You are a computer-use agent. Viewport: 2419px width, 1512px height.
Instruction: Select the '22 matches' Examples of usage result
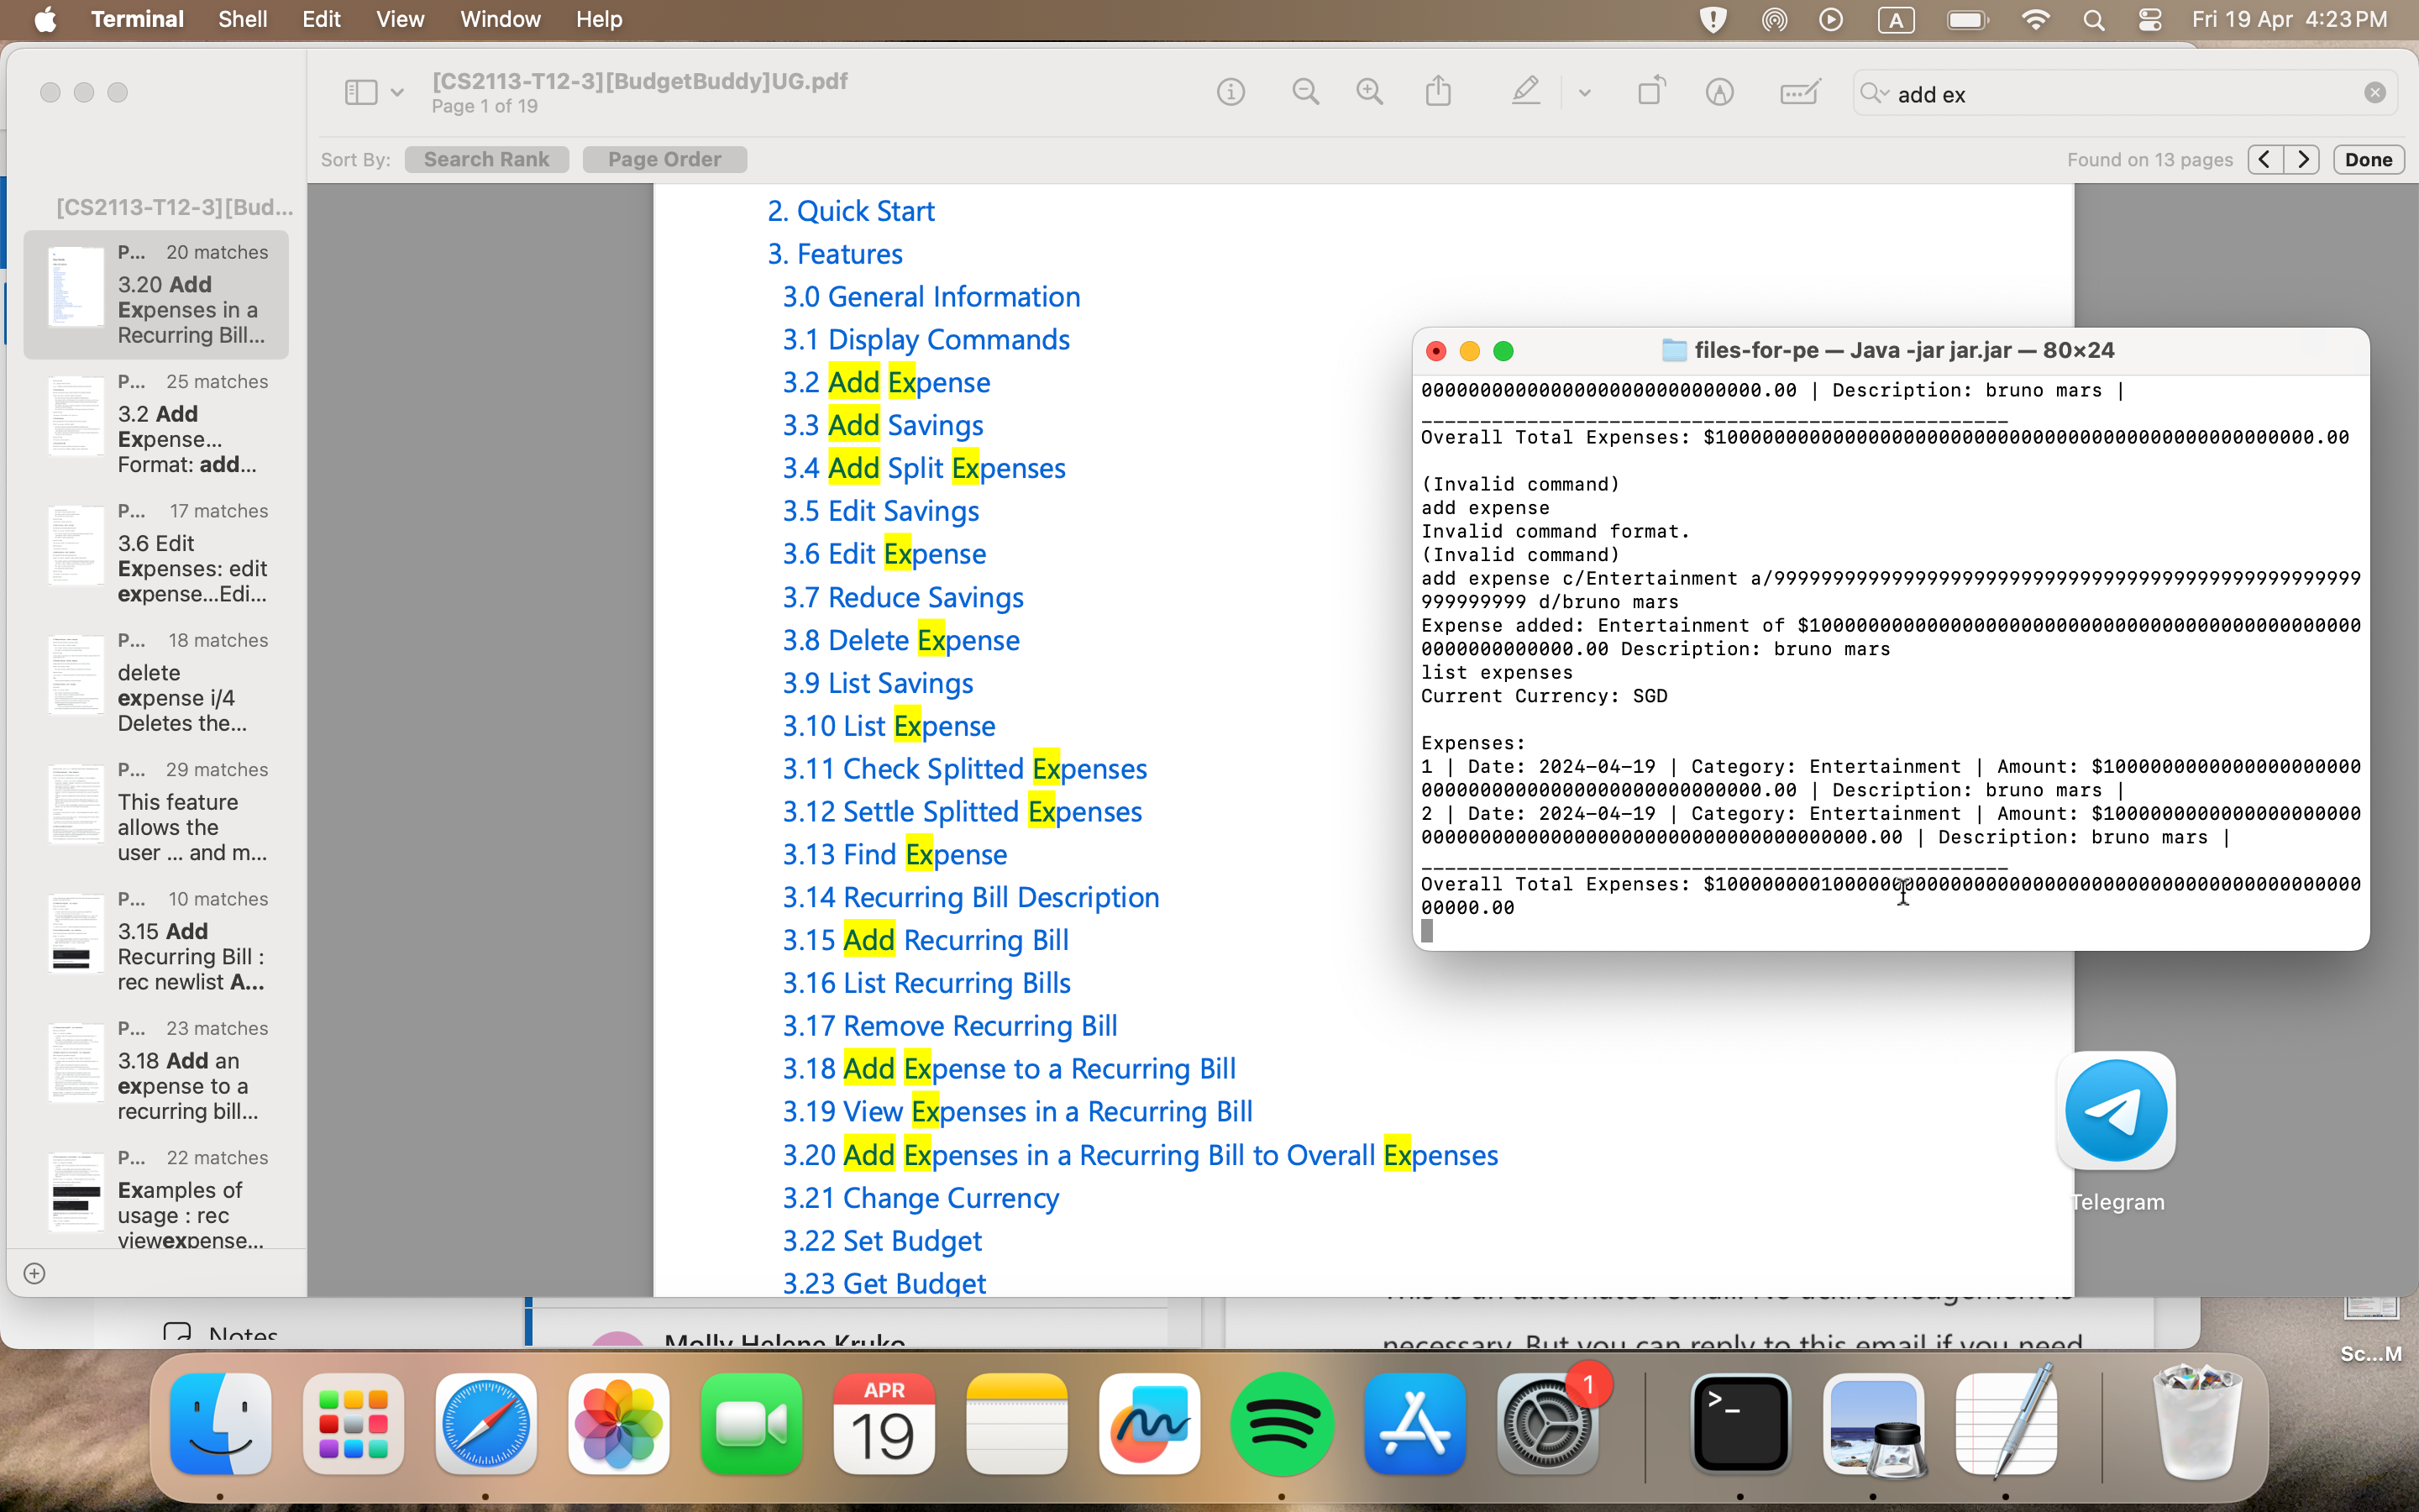tap(156, 1198)
